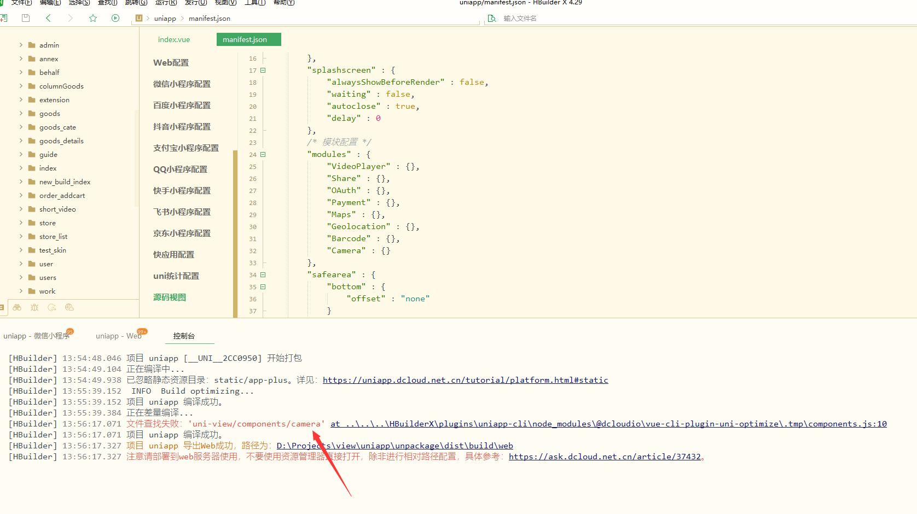Open 支付宝小程序配置 settings section

point(186,148)
